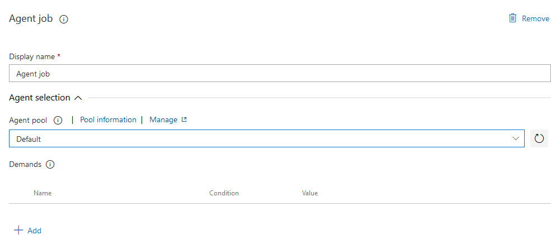The height and width of the screenshot is (235, 551).
Task: Click the Add text label under Demands
Action: [34, 231]
